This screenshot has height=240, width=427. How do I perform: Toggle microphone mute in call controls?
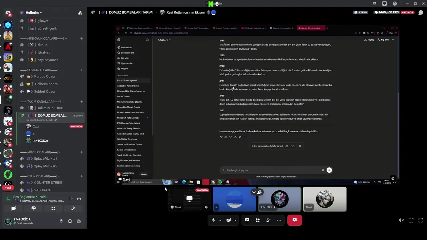click(213, 220)
